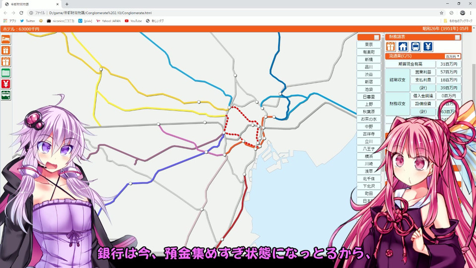476x268 pixels.
Task: View site information icon beside ファイル
Action: pyautogui.click(x=31, y=13)
